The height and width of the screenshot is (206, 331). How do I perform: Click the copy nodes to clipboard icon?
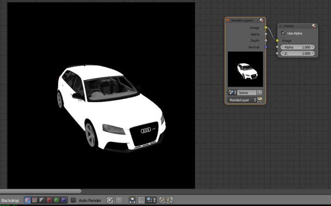click(x=162, y=200)
